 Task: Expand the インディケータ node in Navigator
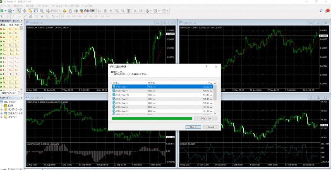click(2, 109)
